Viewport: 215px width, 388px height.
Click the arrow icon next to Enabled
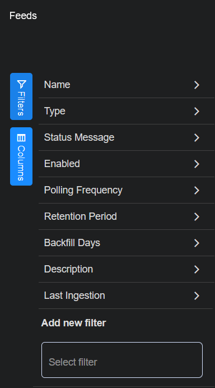[197, 164]
